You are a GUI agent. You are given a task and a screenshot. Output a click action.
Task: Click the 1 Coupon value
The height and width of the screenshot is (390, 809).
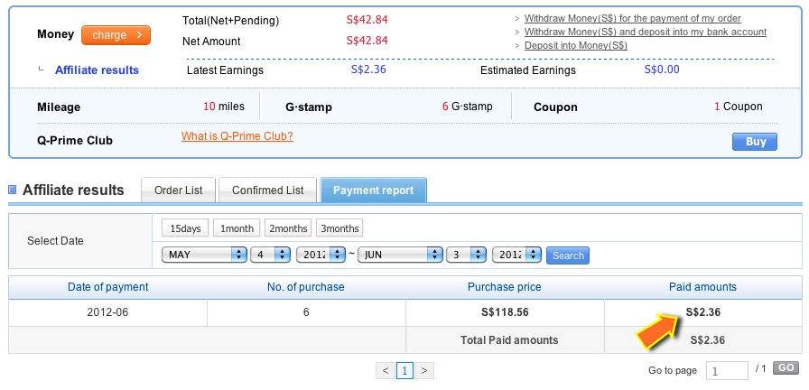[x=739, y=107]
